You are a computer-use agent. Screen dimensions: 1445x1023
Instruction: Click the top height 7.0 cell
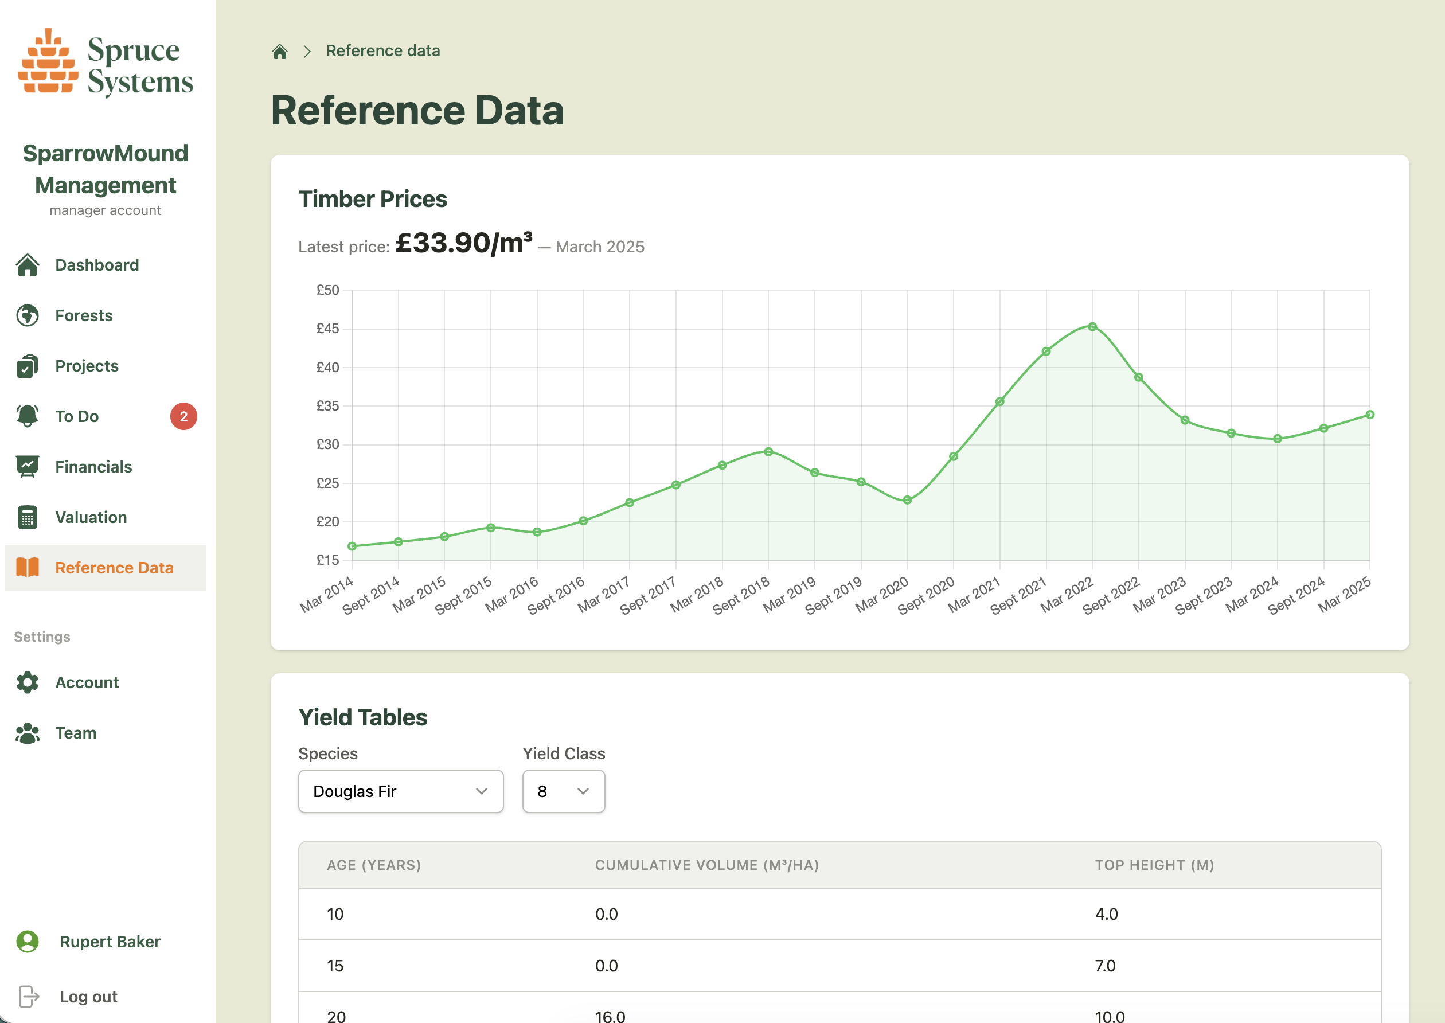[1106, 966]
